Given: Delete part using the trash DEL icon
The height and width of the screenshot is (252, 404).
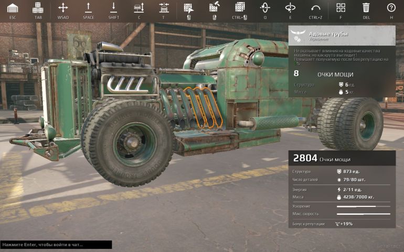Looking at the screenshot, I should point(366,8).
